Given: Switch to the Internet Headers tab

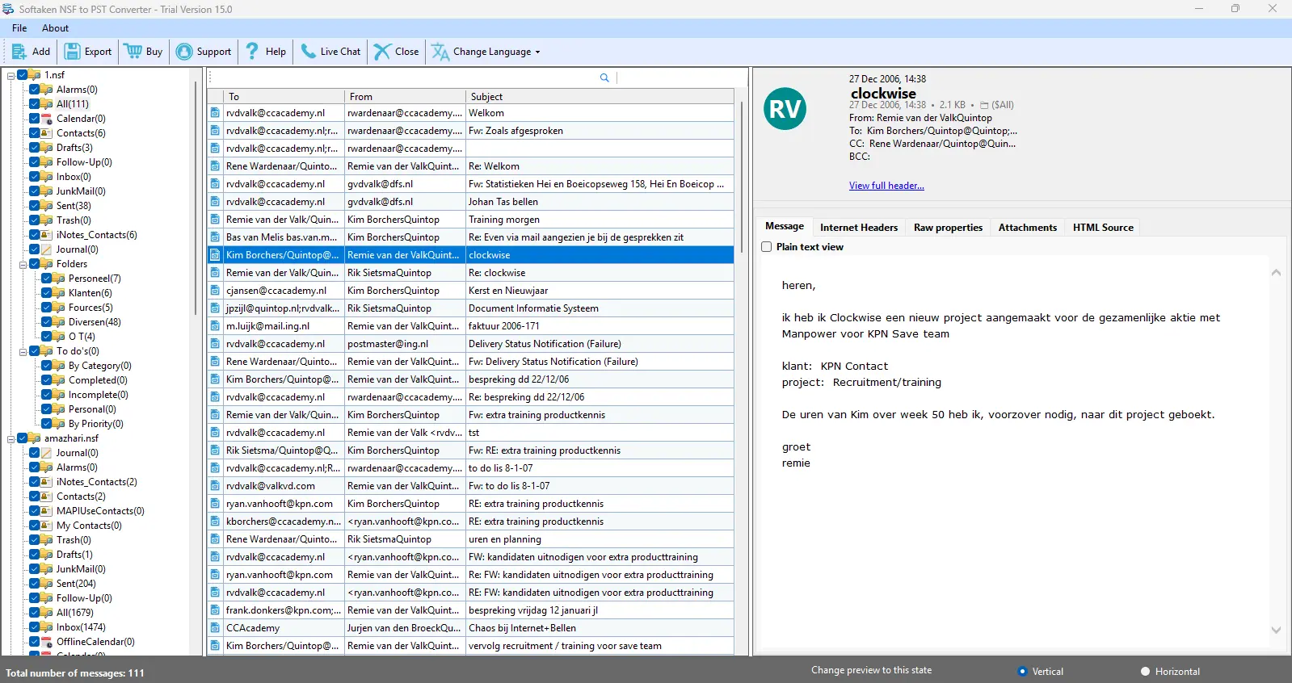Looking at the screenshot, I should [x=858, y=228].
